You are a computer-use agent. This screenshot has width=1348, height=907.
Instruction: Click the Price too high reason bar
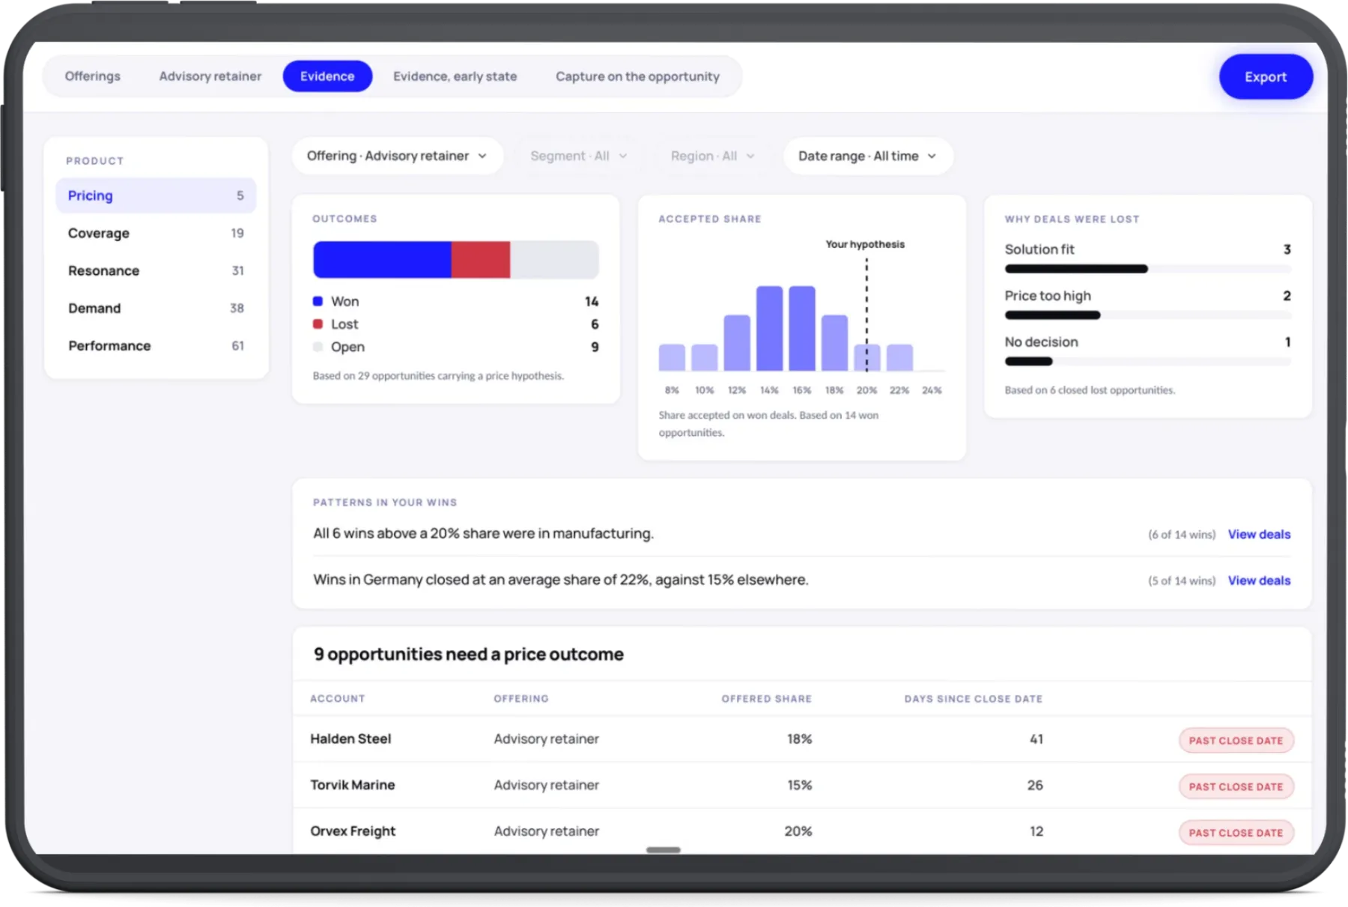pos(1147,315)
